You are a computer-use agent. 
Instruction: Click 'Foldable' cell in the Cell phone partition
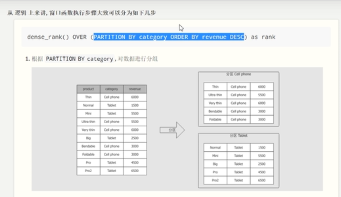click(215, 120)
